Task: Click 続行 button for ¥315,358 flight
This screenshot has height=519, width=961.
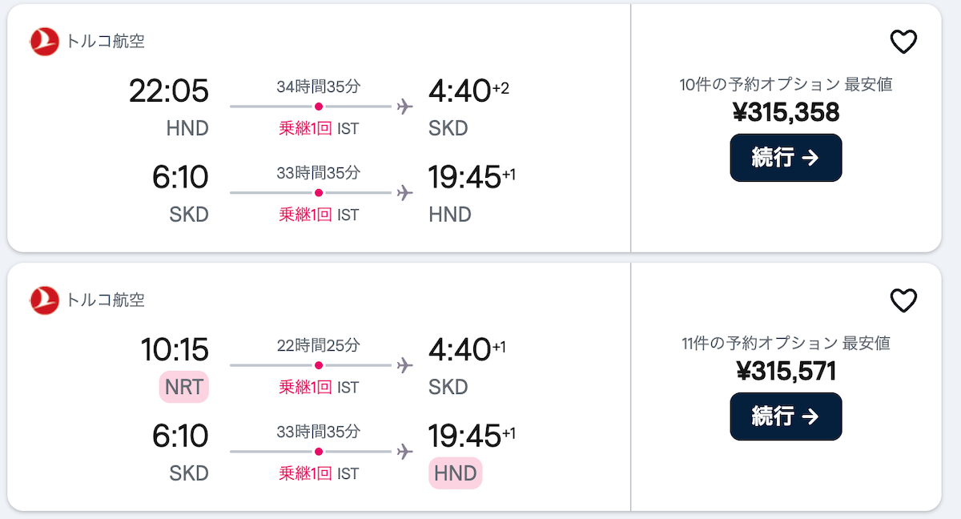Action: [x=786, y=158]
